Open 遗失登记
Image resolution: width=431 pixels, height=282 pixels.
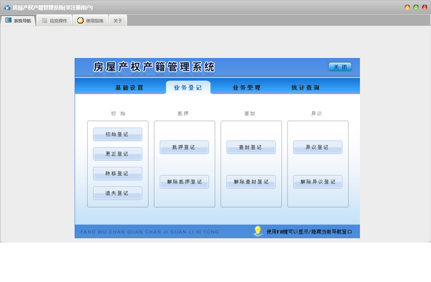(118, 193)
